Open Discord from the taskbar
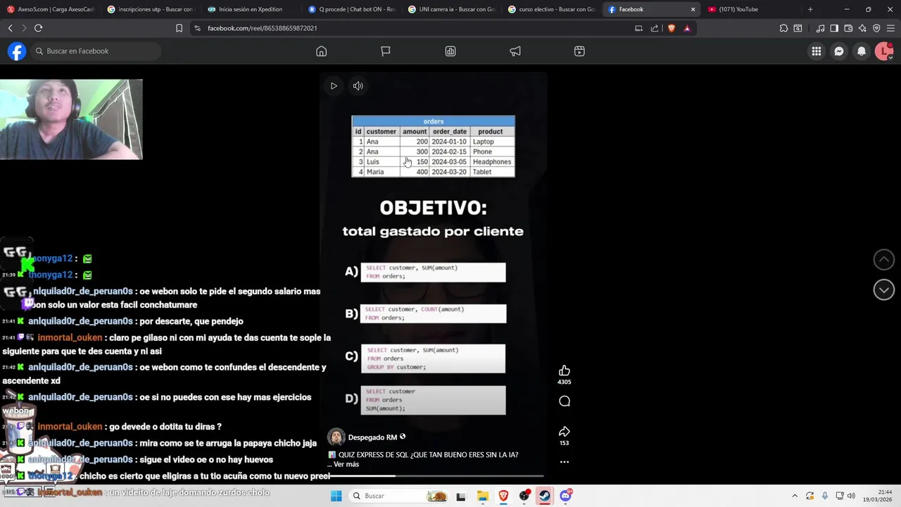 click(x=565, y=496)
